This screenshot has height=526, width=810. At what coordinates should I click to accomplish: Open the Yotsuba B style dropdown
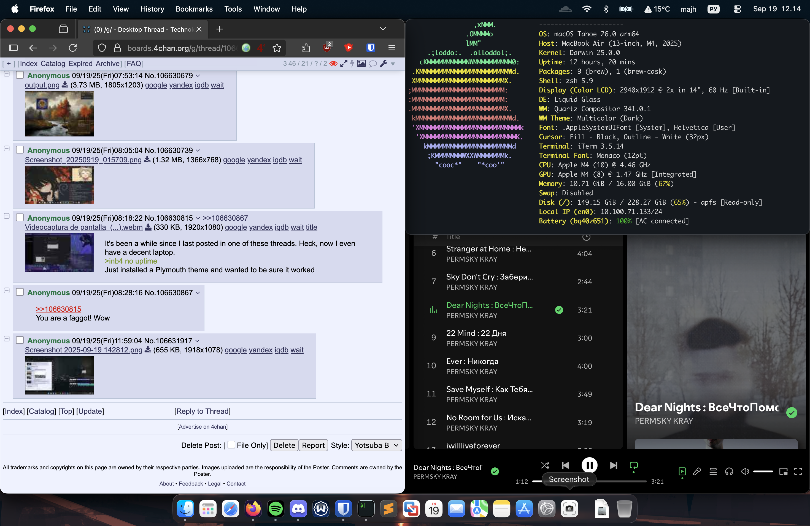376,445
